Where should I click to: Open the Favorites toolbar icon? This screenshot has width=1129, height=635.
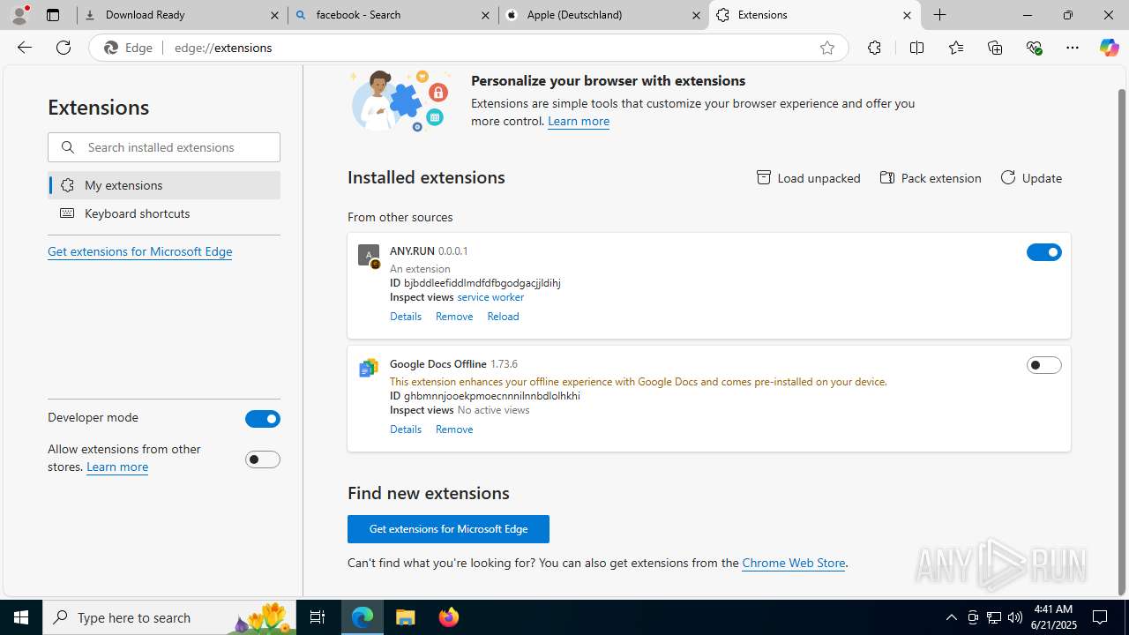956,48
